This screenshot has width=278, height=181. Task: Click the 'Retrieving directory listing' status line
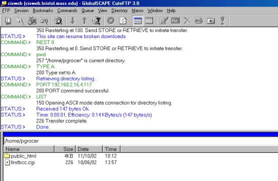point(66,79)
